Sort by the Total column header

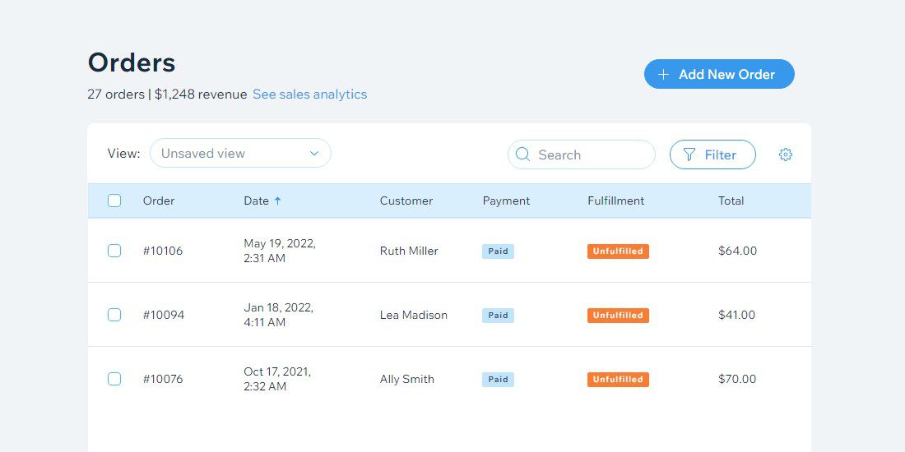[x=731, y=201]
